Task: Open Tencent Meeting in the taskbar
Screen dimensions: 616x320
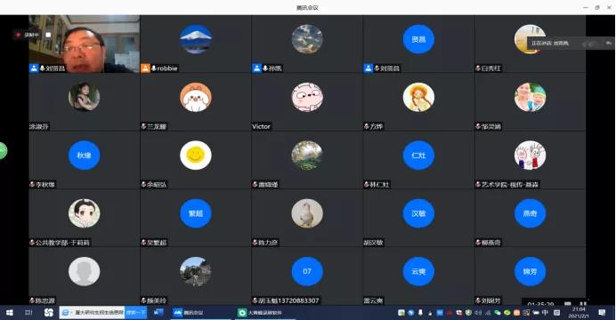Action: point(189,313)
